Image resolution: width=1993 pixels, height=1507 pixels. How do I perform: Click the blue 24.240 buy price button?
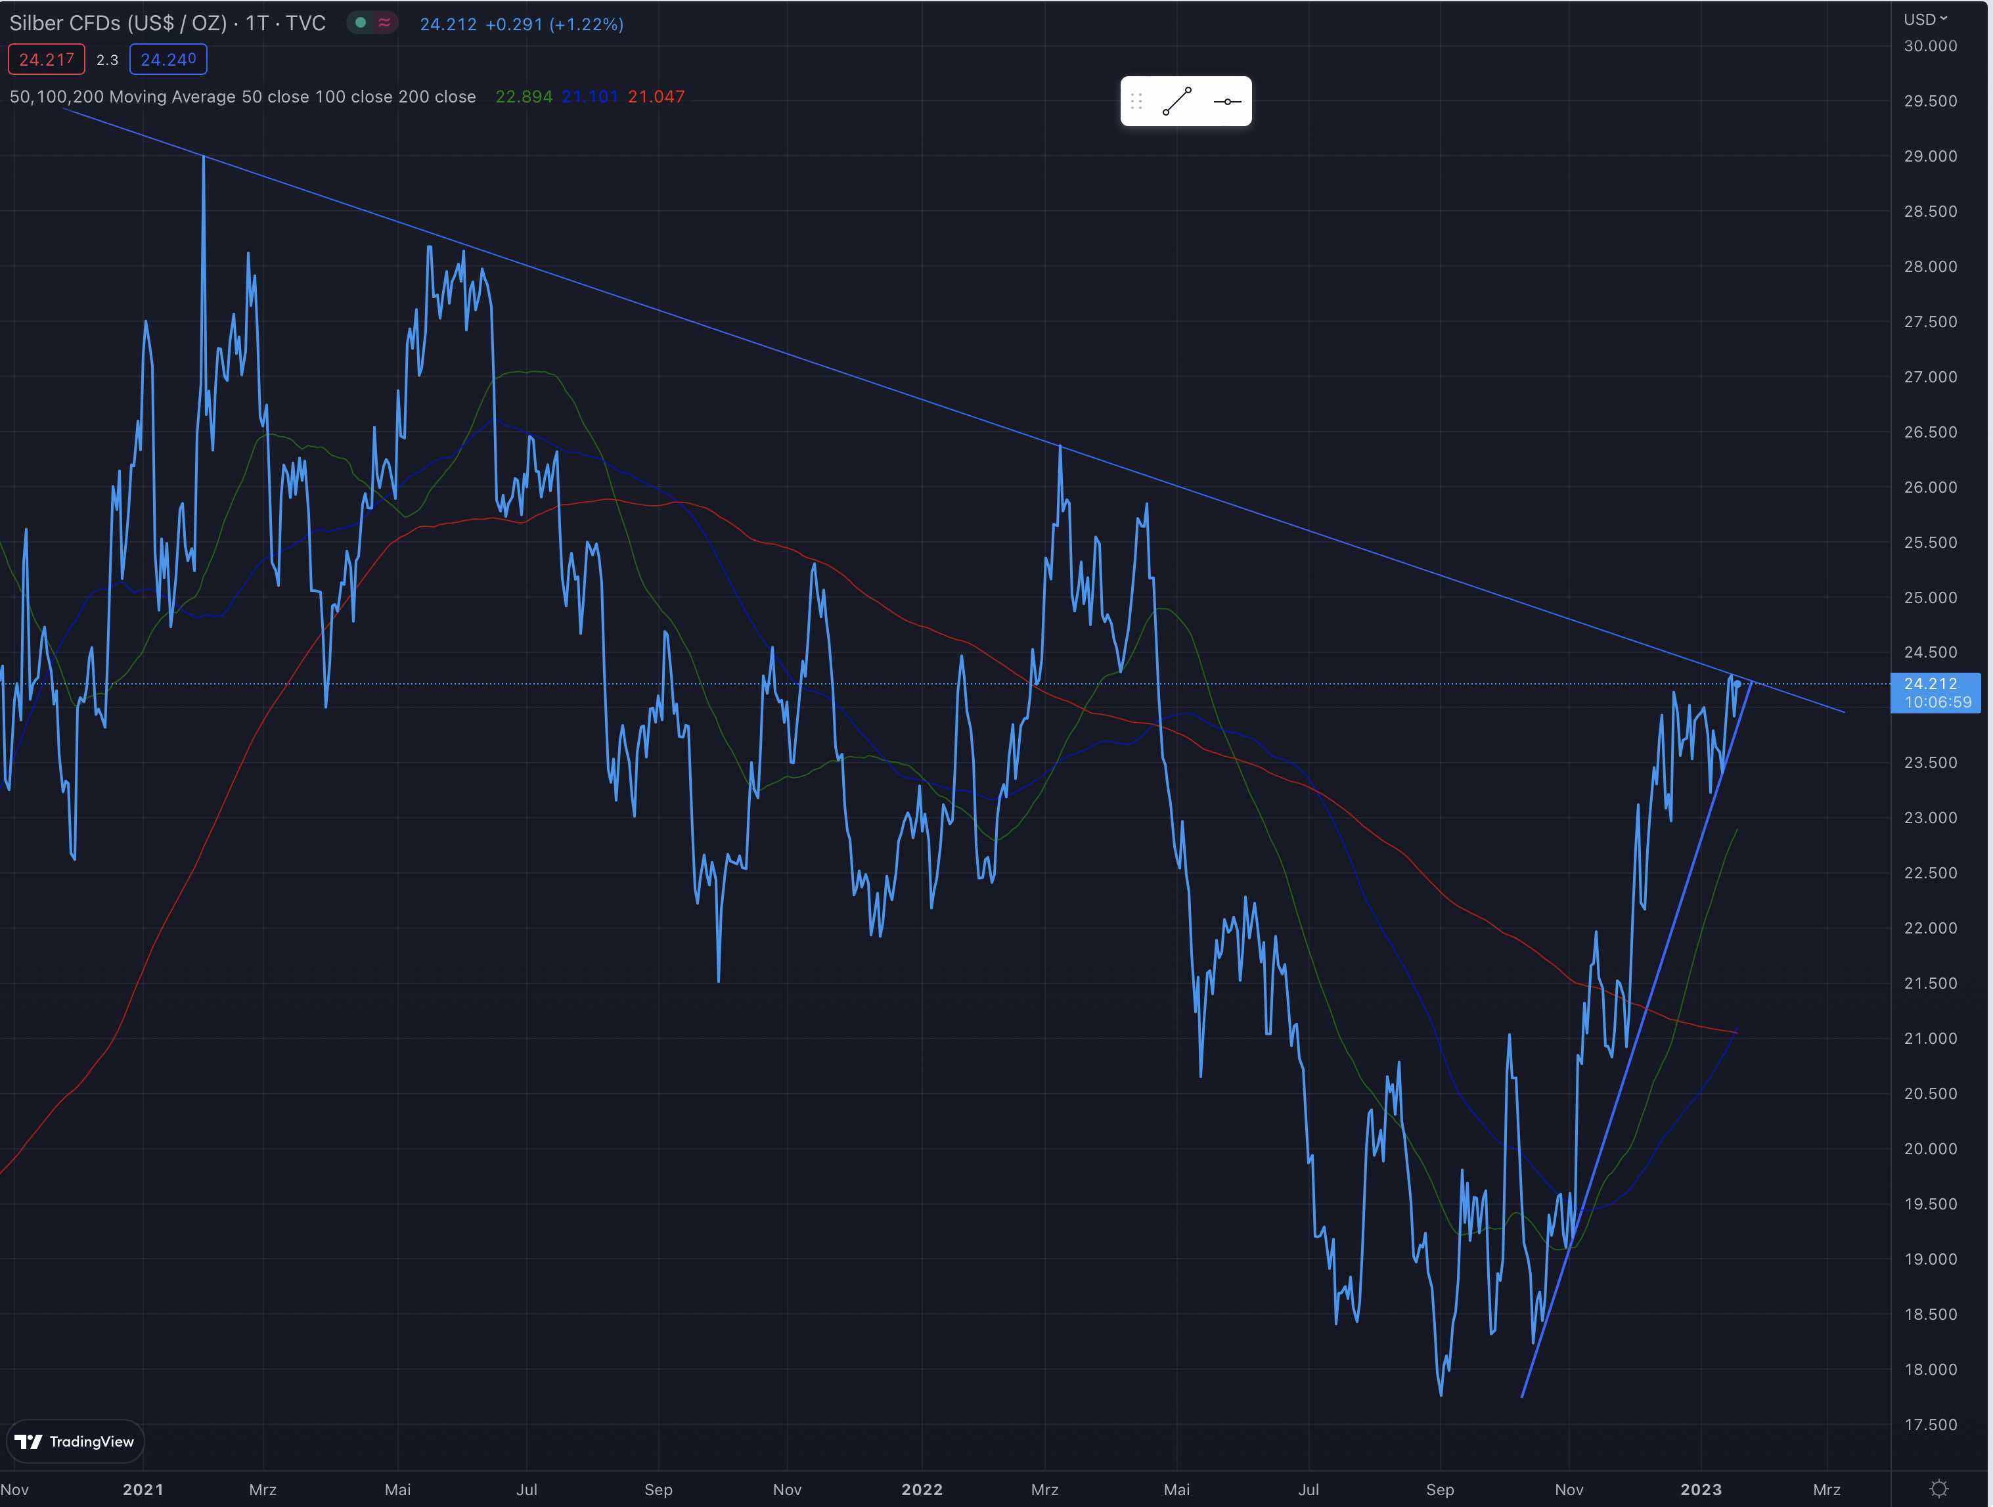click(168, 60)
